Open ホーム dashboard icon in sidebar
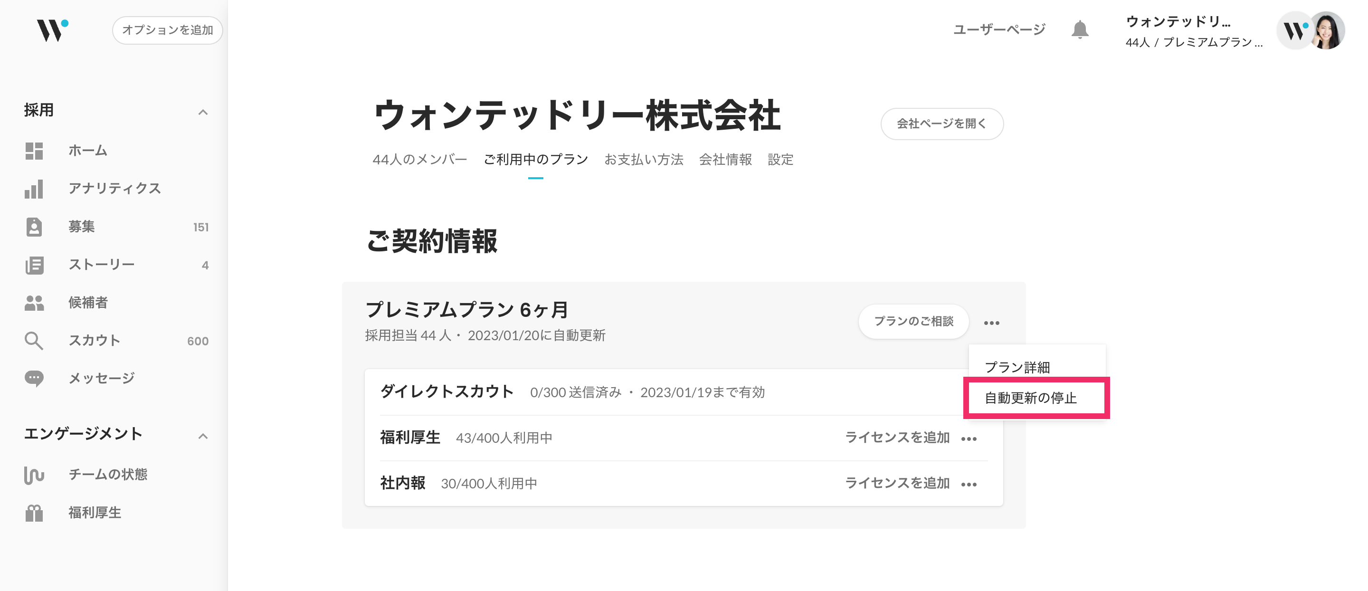1368x591 pixels. [x=34, y=151]
